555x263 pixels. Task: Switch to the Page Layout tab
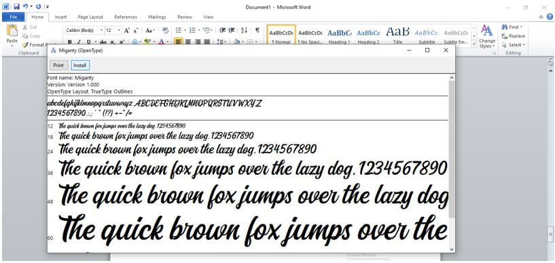90,17
